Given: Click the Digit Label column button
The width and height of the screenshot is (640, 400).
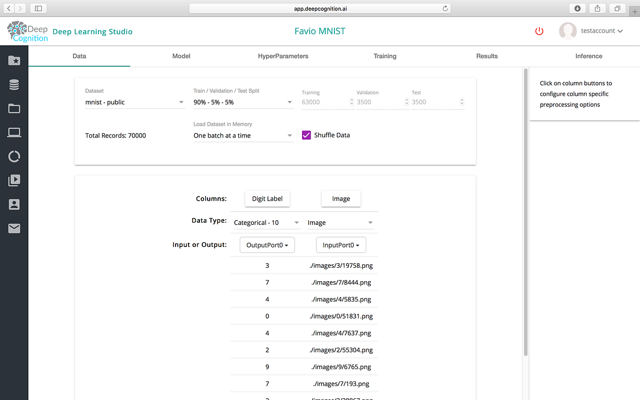Looking at the screenshot, I should click(x=267, y=199).
